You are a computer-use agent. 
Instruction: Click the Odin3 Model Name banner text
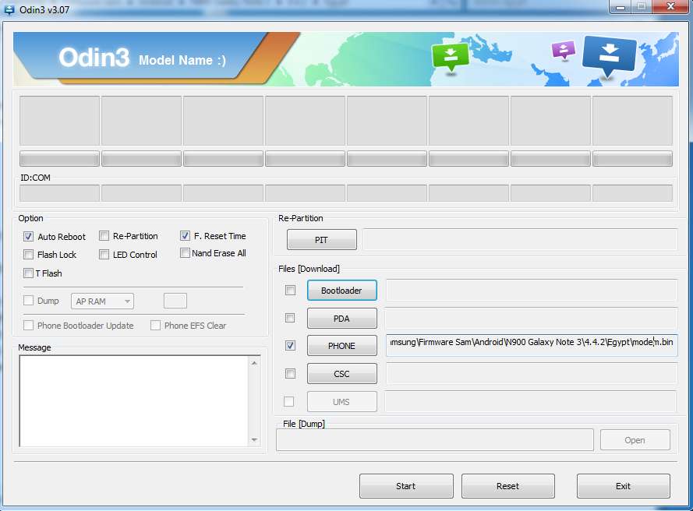coord(143,58)
